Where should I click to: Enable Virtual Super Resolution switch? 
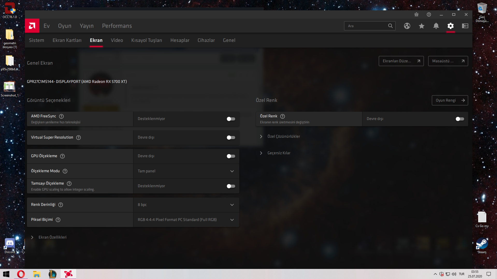(x=231, y=138)
